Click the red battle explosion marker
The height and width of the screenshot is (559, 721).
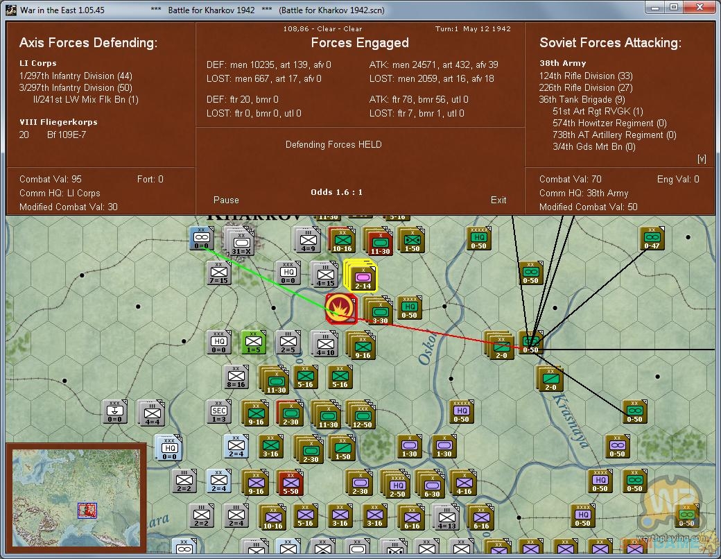point(340,308)
